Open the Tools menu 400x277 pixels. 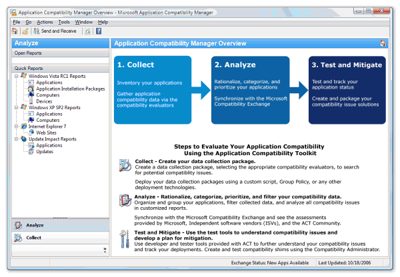(64, 22)
